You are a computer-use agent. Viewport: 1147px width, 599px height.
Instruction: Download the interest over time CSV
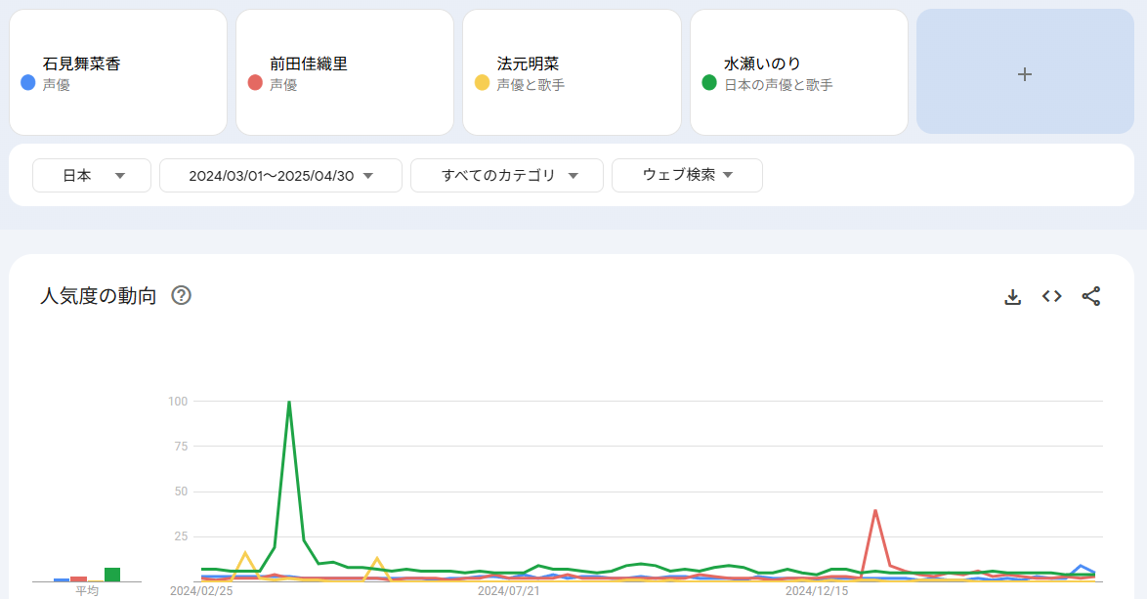click(x=1013, y=297)
